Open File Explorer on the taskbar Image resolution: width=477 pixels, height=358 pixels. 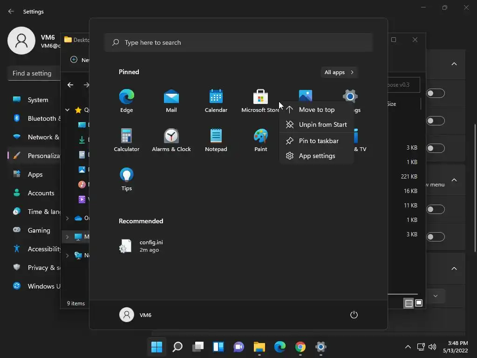[x=259, y=347]
